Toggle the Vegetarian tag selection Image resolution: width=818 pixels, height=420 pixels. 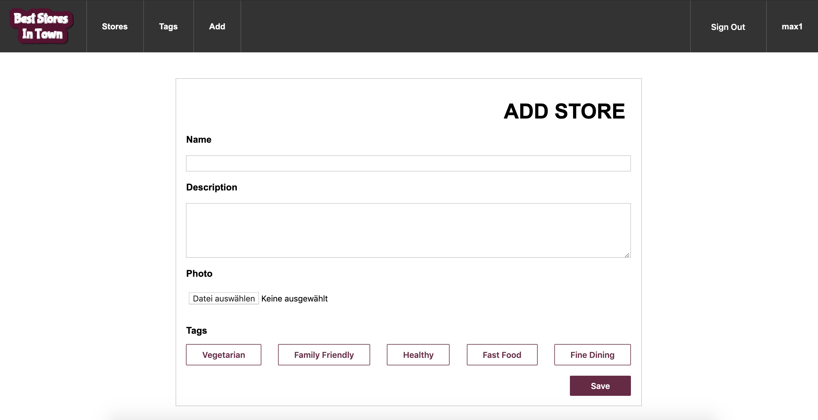click(x=223, y=354)
